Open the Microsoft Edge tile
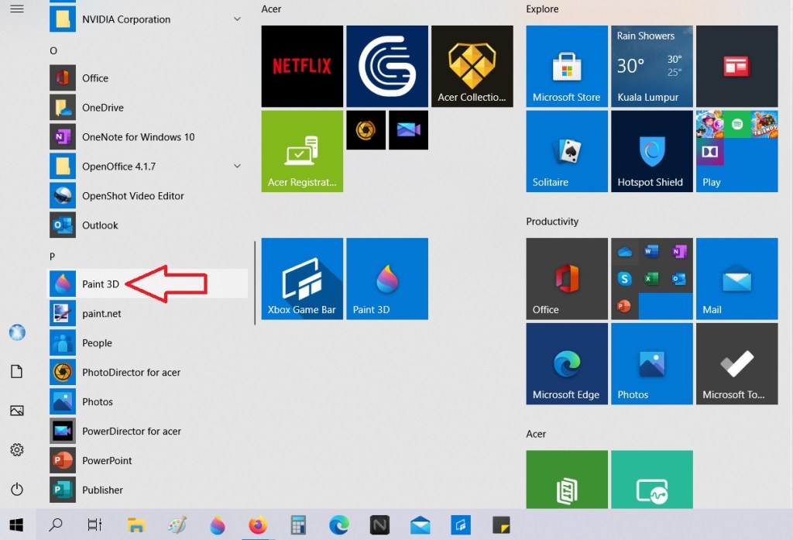 point(566,364)
